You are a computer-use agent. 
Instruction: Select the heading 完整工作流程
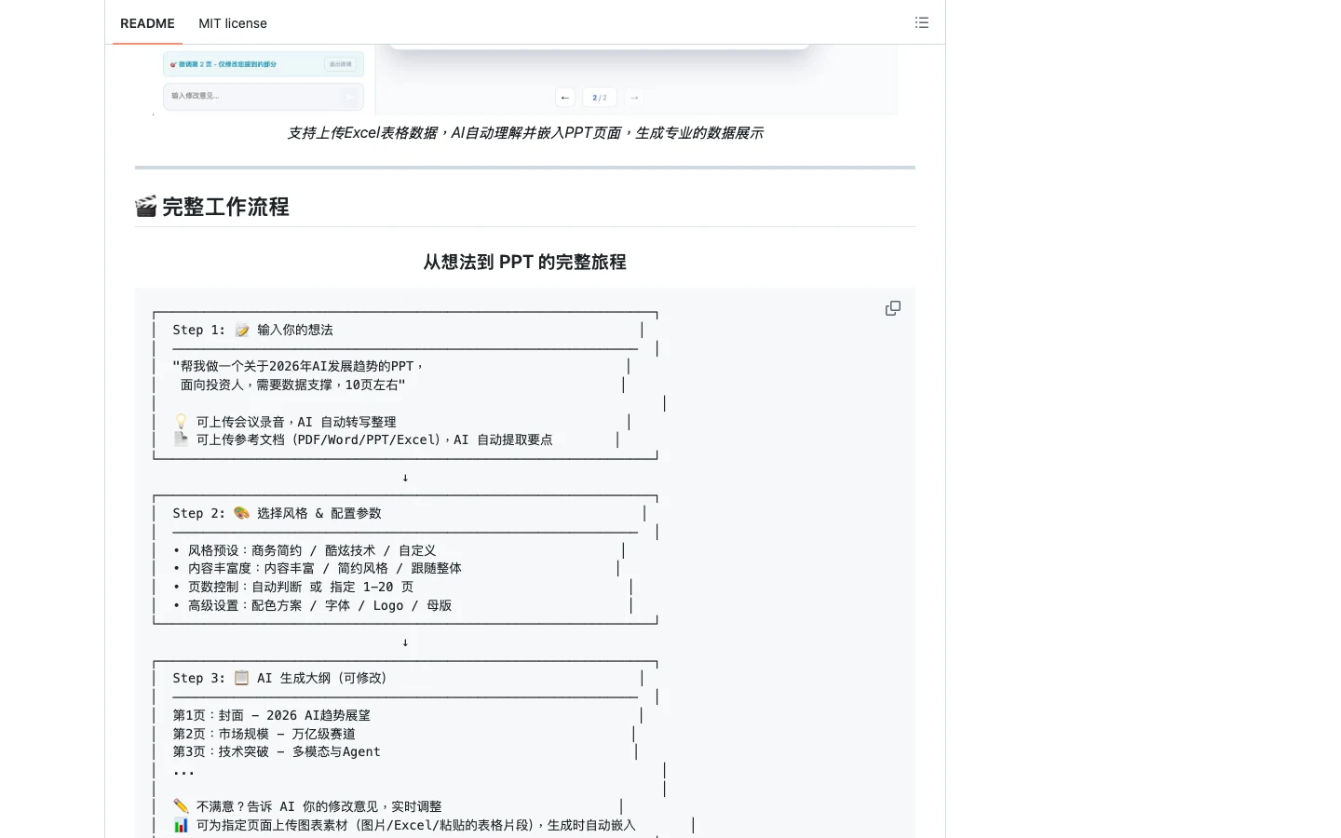click(x=225, y=207)
